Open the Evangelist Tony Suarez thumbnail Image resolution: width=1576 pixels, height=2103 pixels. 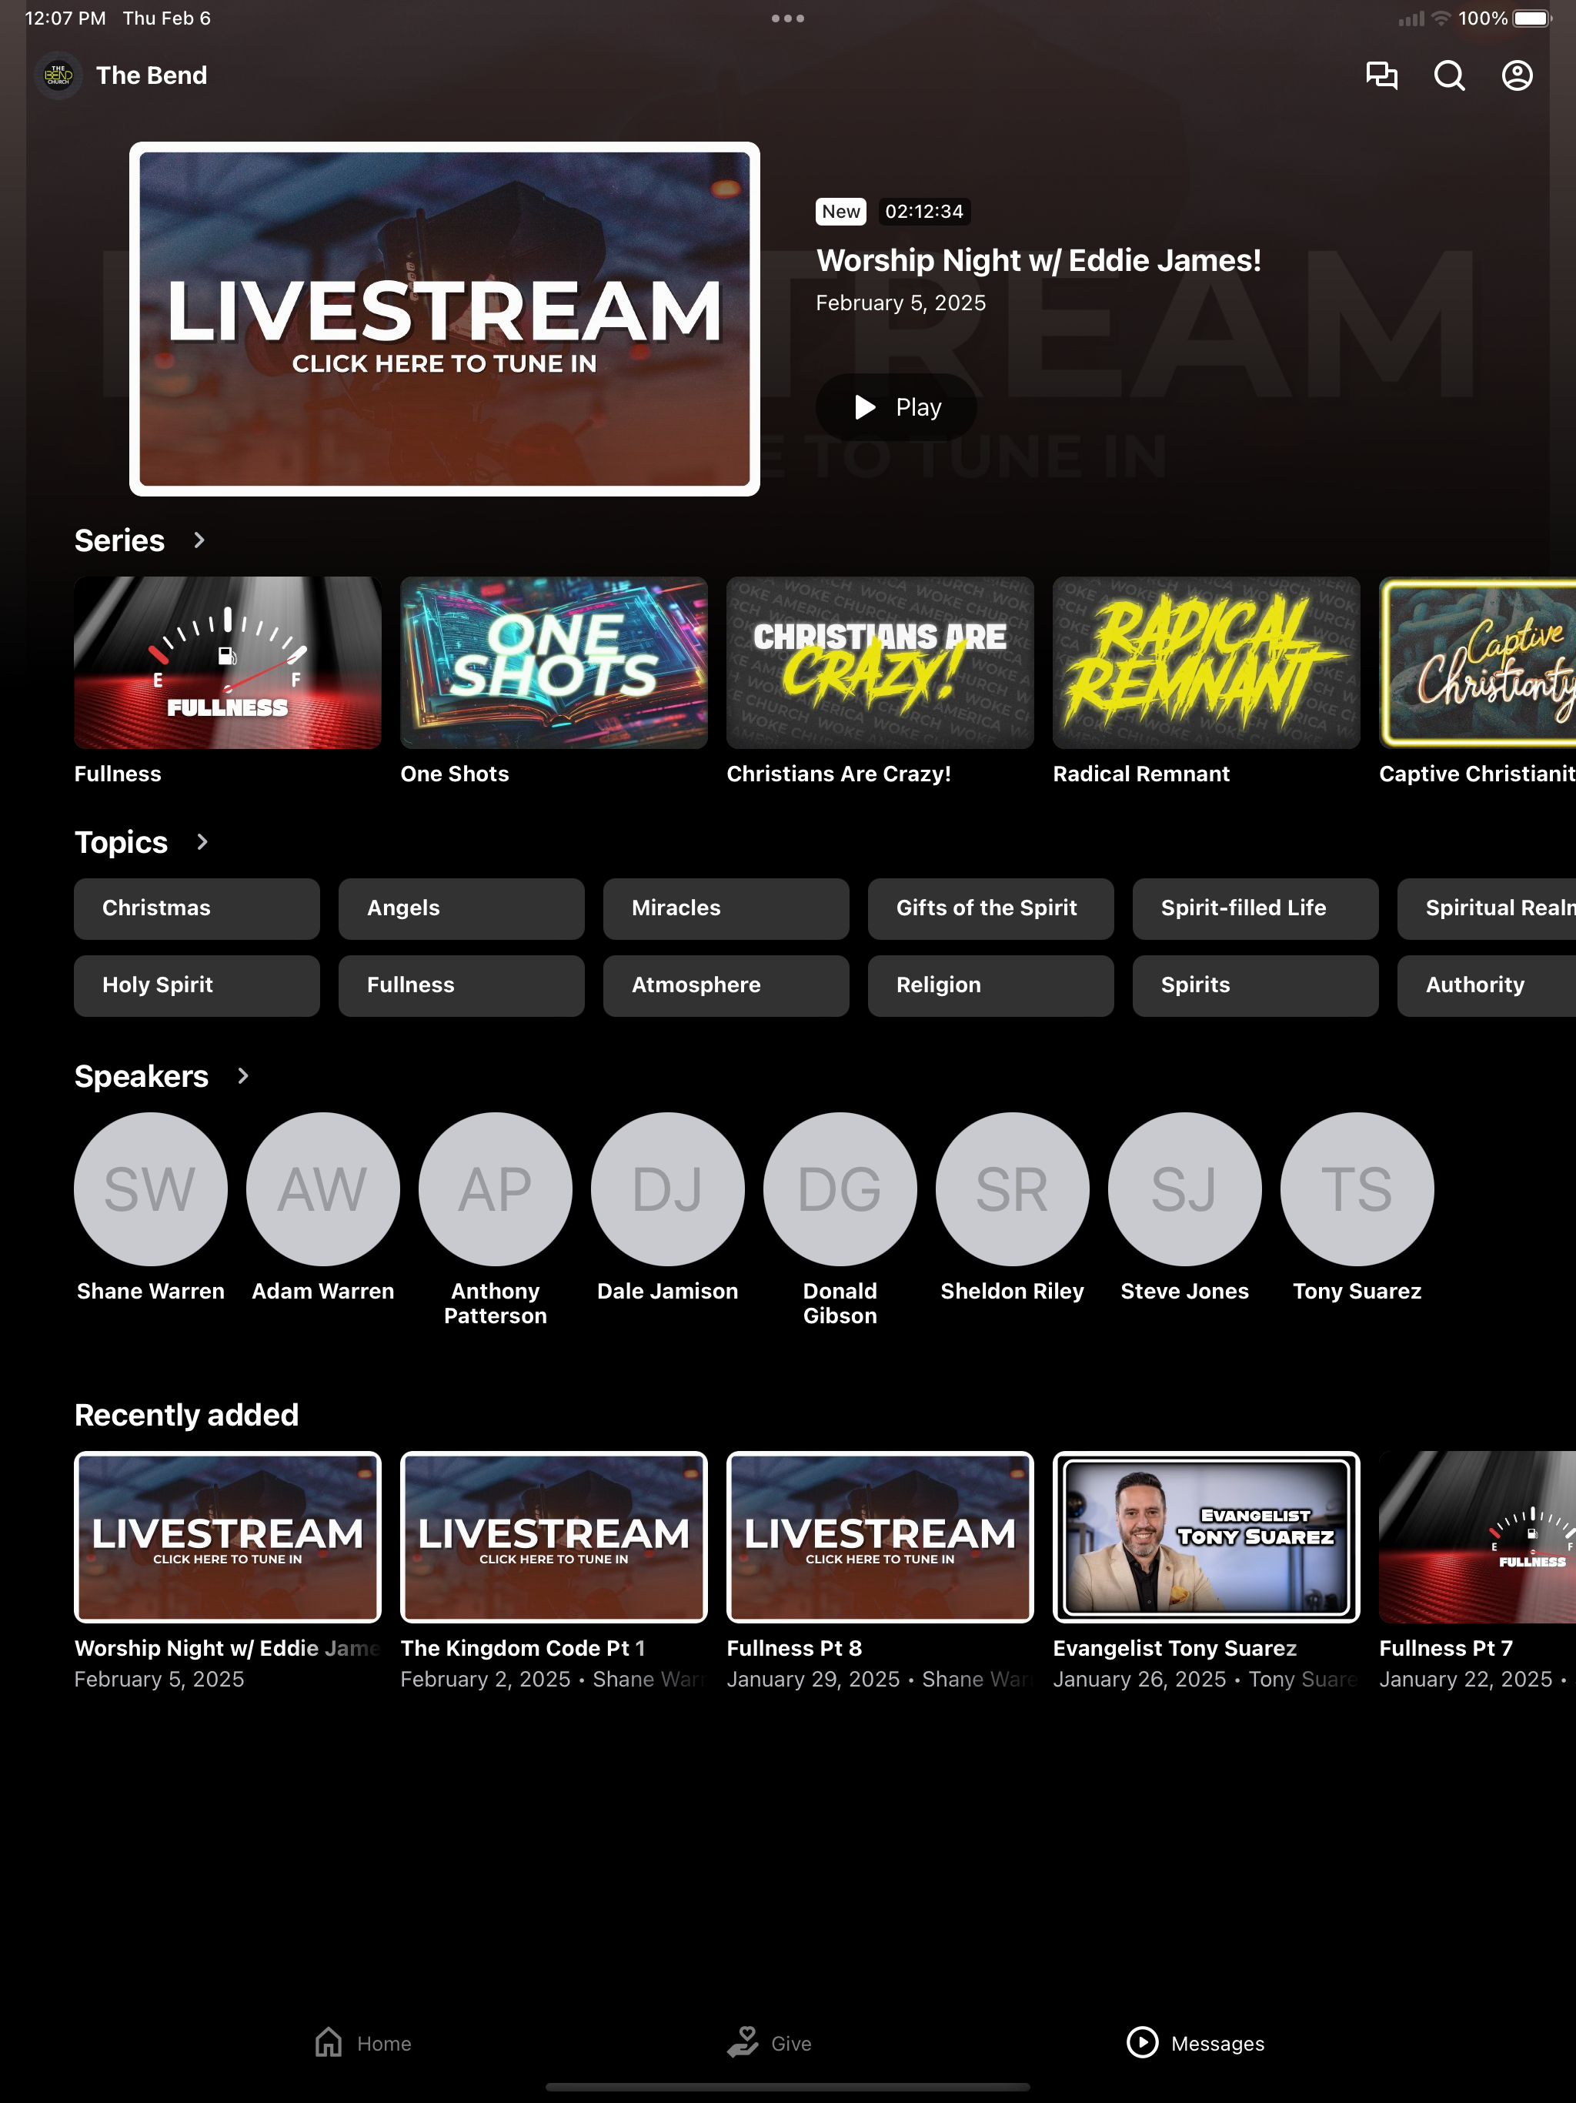tap(1206, 1536)
